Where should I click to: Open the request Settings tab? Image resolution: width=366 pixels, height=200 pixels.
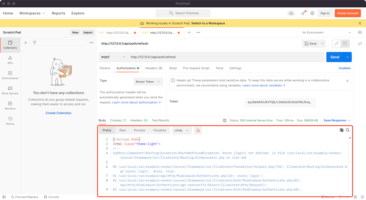click(x=235, y=68)
